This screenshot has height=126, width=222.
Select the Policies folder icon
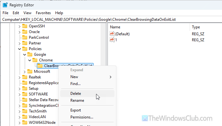tap(25, 49)
